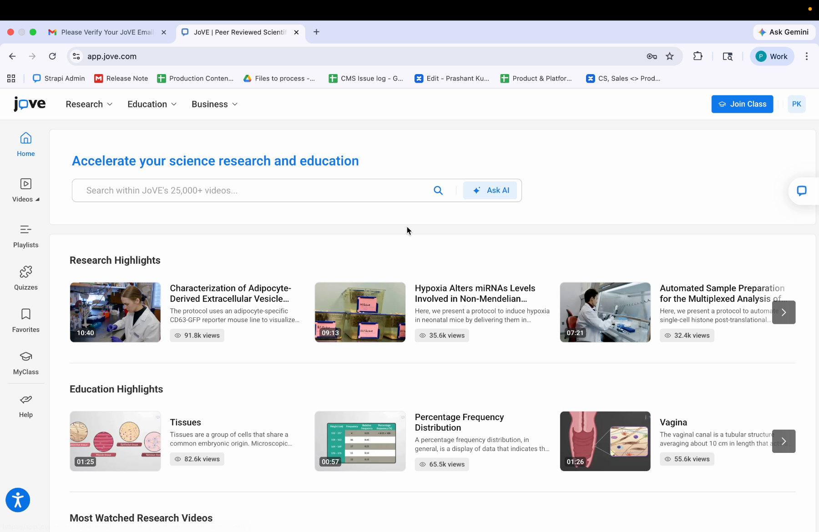
Task: Open the Tissues video thumbnail
Action: coord(115,441)
